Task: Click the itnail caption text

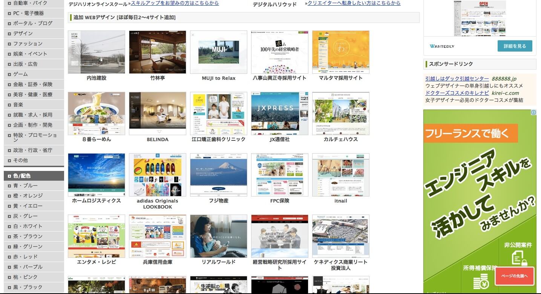Action: tap(341, 201)
